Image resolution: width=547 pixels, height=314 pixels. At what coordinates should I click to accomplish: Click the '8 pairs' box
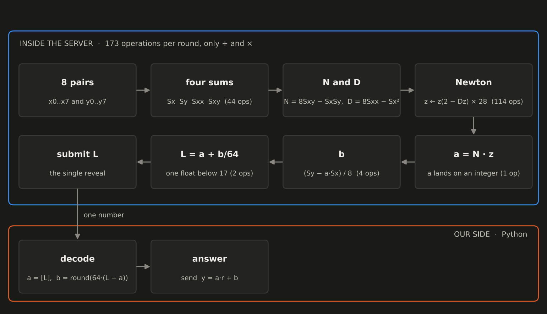tap(77, 90)
